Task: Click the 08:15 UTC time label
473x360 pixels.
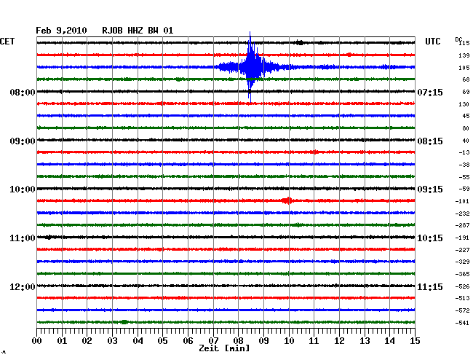Action: 430,141
